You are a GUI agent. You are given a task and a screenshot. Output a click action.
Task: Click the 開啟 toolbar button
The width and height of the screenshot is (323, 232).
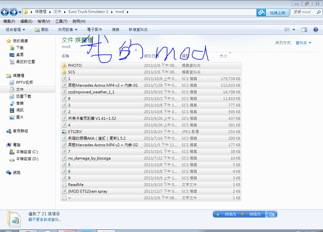pyautogui.click(x=42, y=30)
